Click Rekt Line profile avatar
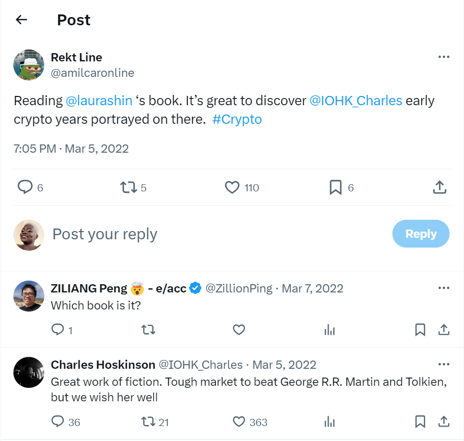 click(x=28, y=65)
